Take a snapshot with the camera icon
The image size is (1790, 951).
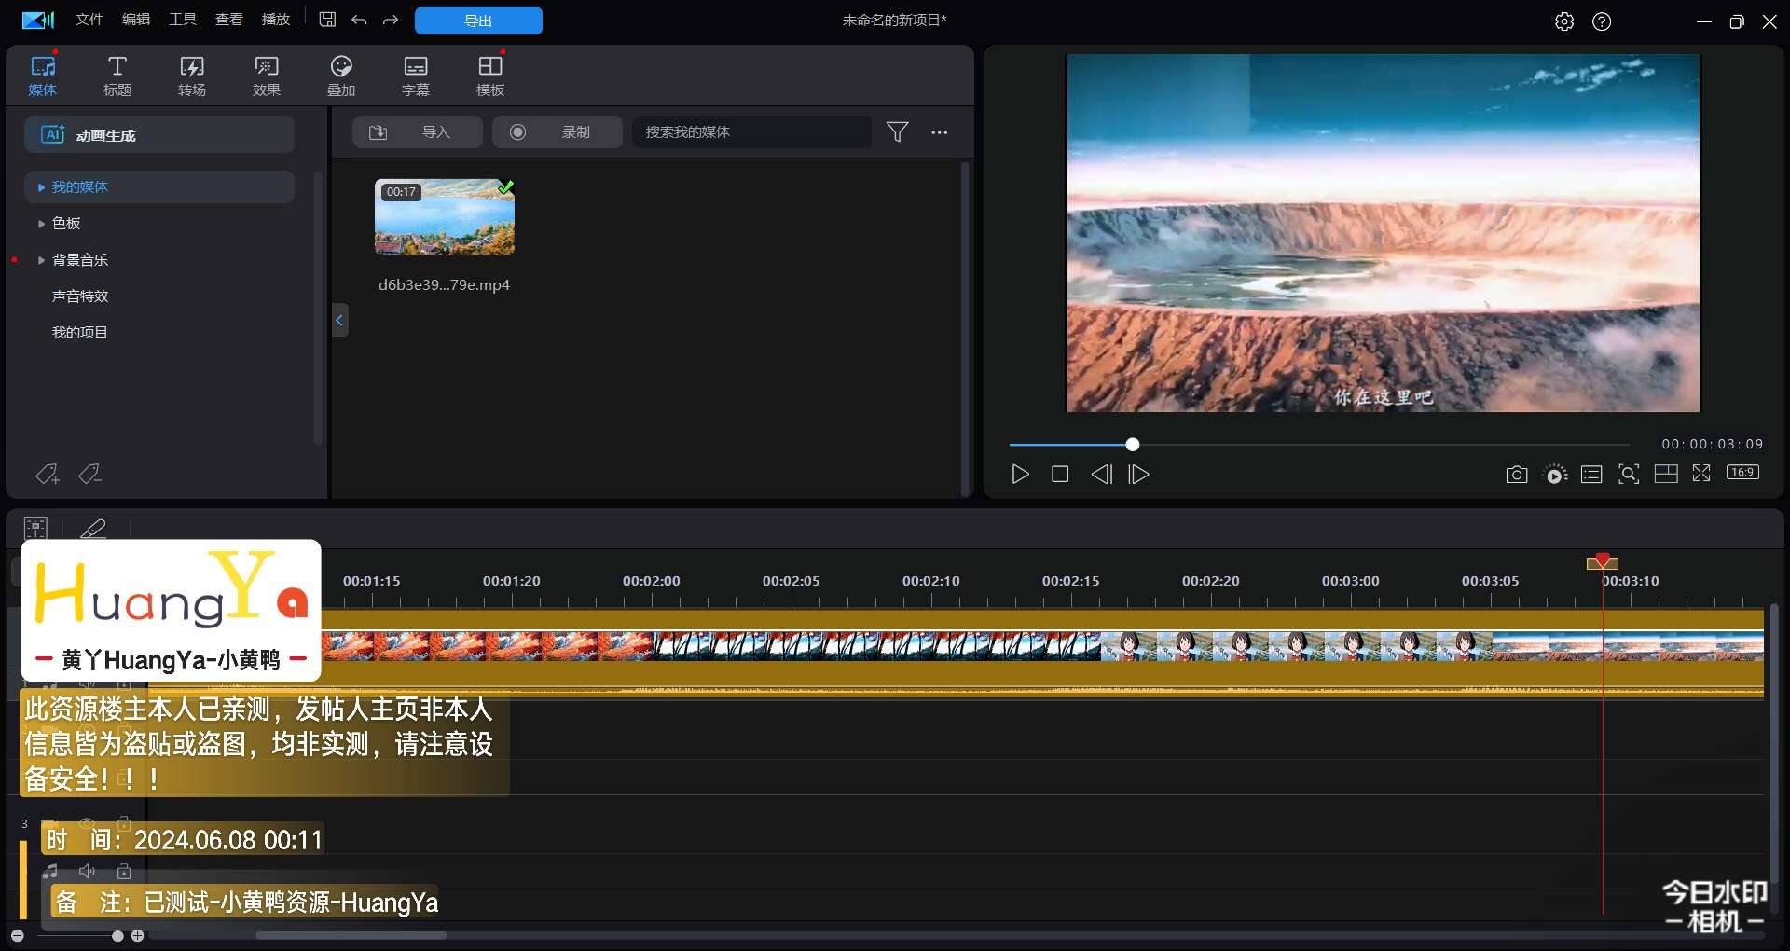point(1516,475)
